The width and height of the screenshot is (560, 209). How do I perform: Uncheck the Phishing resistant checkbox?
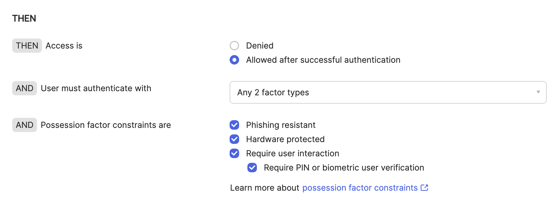[x=234, y=125]
